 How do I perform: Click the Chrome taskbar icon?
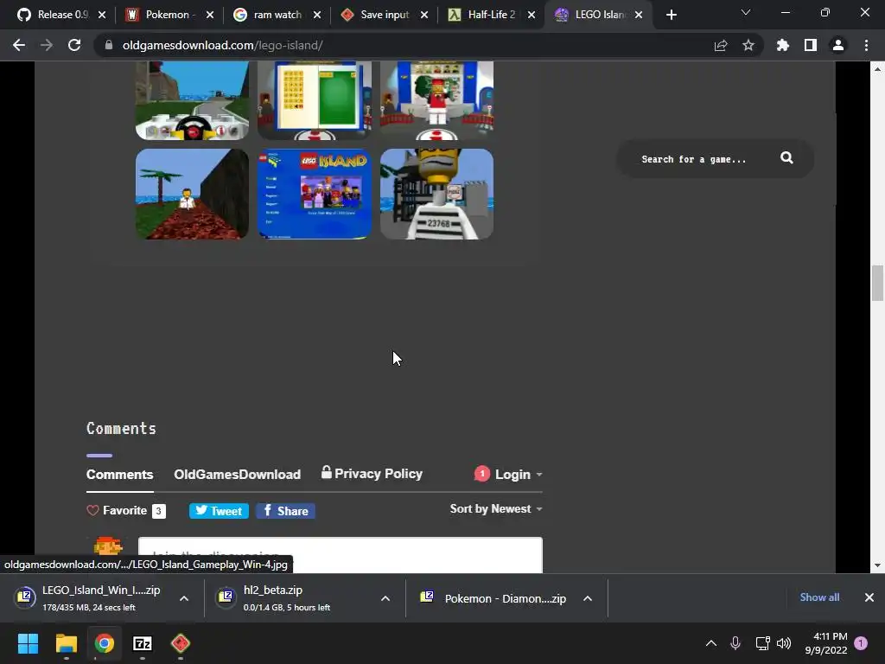(104, 643)
